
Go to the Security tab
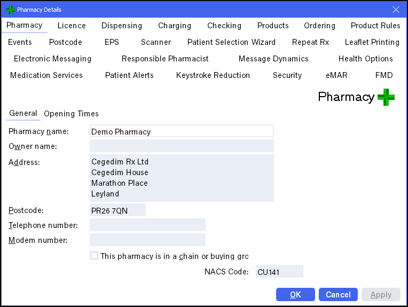(287, 75)
